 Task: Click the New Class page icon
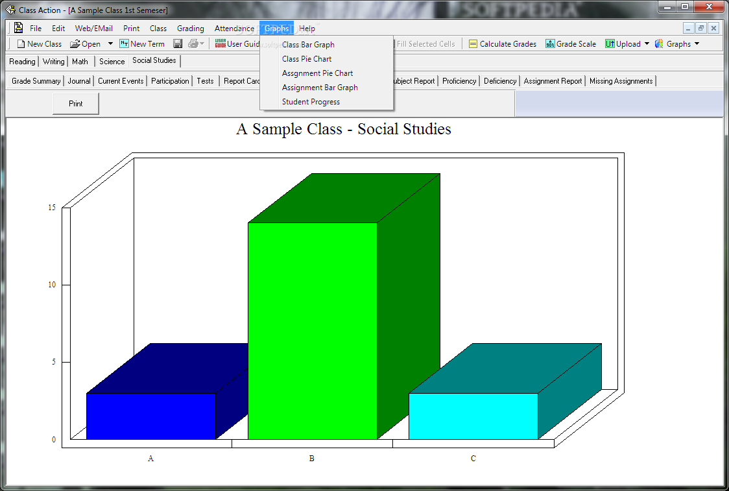click(21, 43)
